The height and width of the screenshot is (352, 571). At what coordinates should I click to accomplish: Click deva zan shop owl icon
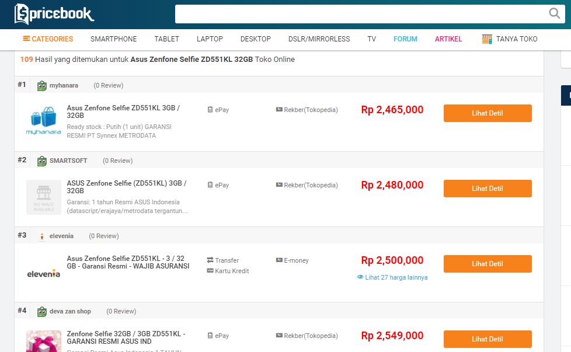(x=42, y=312)
